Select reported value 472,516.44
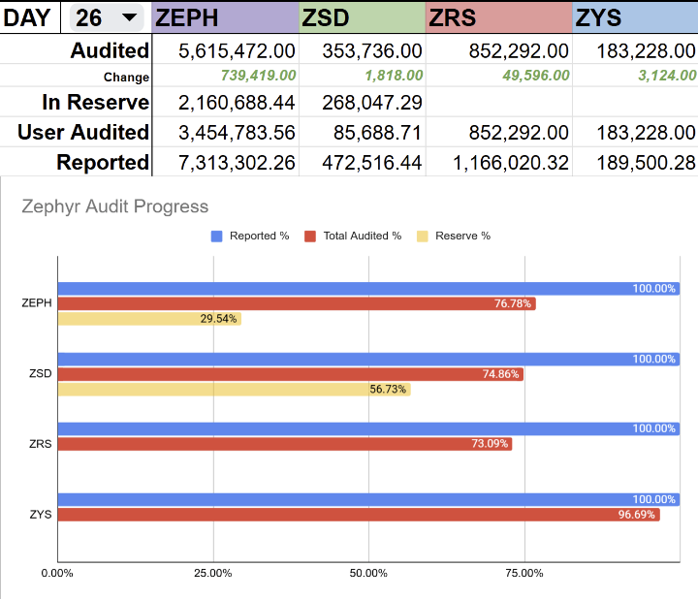 (x=372, y=163)
